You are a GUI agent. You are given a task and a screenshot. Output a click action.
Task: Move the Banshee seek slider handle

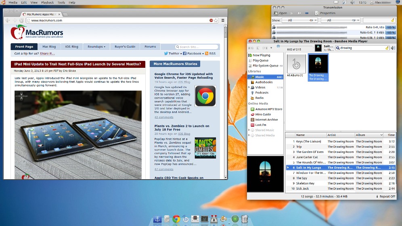278,46
